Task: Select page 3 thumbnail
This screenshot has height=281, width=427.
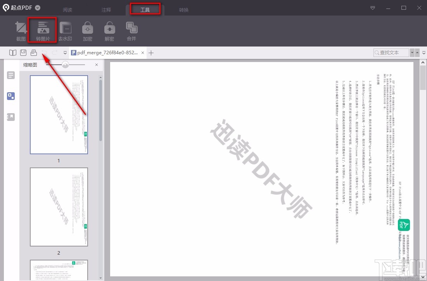Action: point(59,271)
